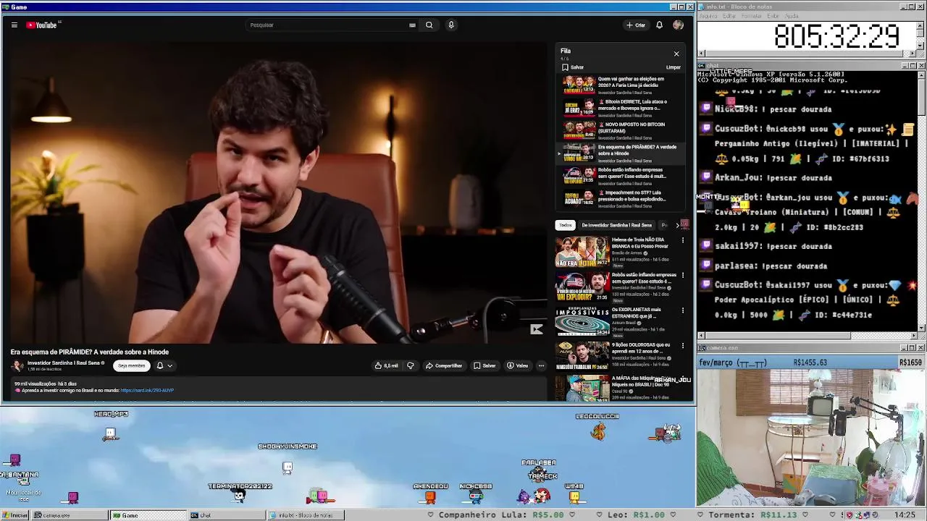
Task: Open YouTube notifications bell in header
Action: tap(659, 25)
